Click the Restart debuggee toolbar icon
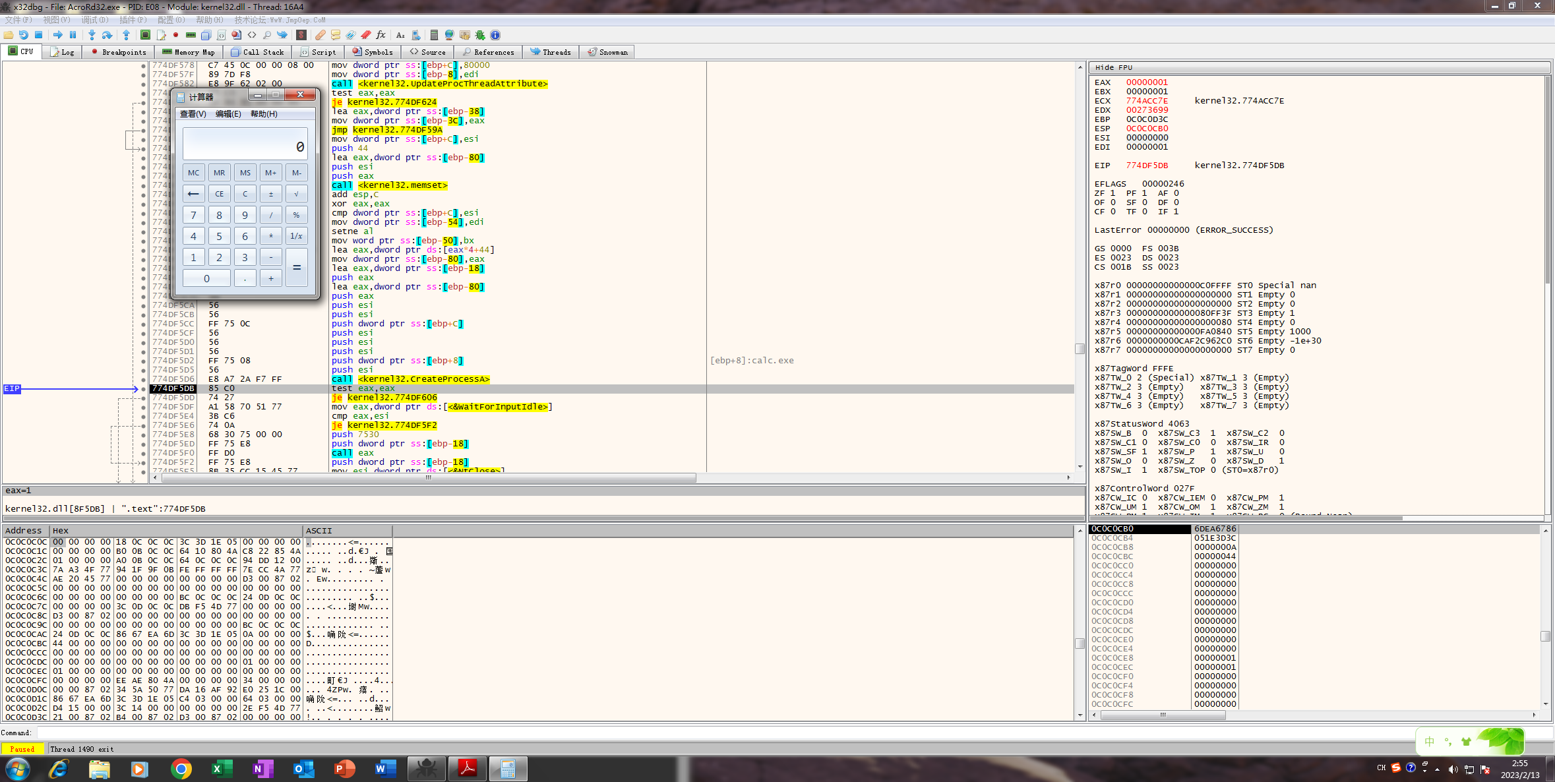Viewport: 1555px width, 782px height. (x=24, y=35)
